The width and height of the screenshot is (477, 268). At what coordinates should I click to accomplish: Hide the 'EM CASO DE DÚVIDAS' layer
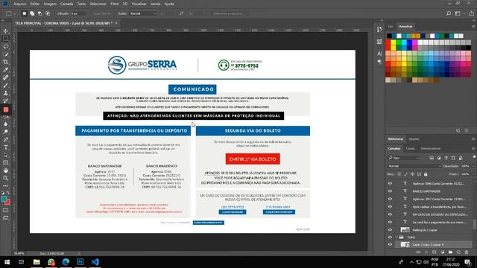[390, 214]
